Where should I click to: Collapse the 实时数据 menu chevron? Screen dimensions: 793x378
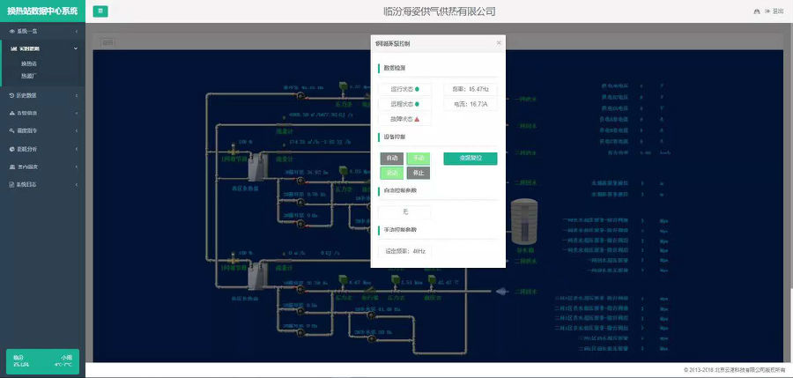click(x=76, y=48)
